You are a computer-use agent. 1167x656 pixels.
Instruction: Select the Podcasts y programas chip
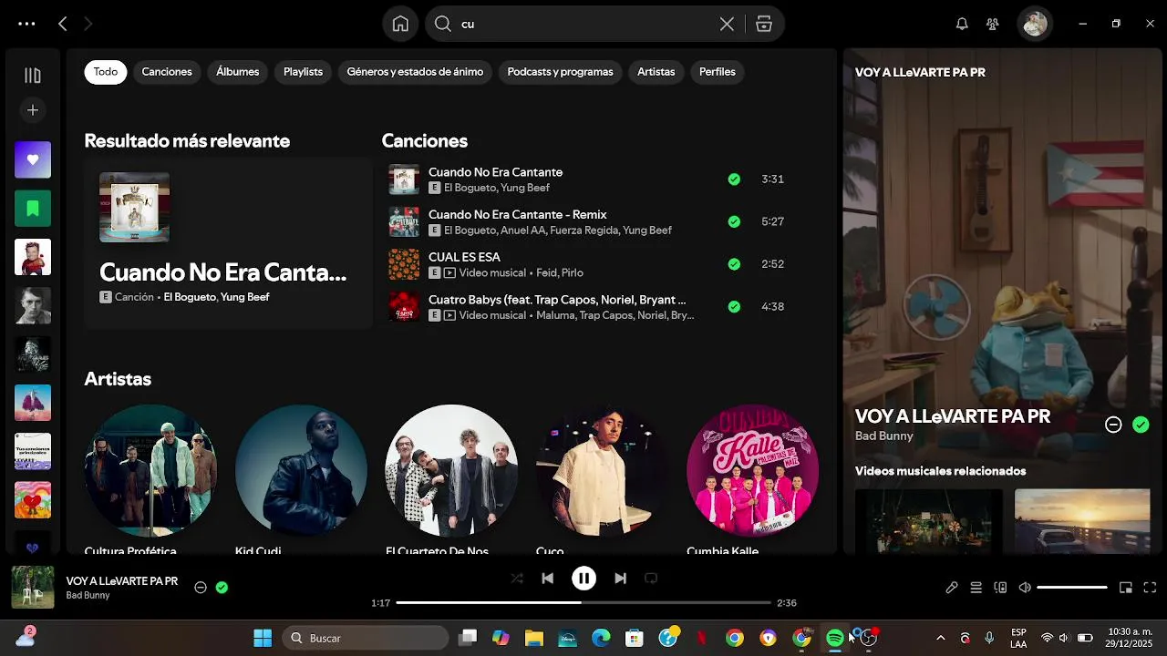[560, 72]
